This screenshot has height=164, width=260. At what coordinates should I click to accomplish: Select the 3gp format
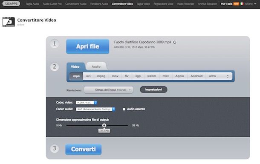[138, 76]
